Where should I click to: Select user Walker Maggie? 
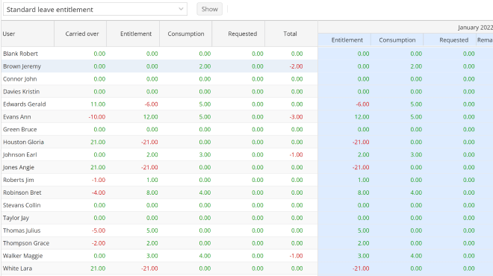(22, 256)
